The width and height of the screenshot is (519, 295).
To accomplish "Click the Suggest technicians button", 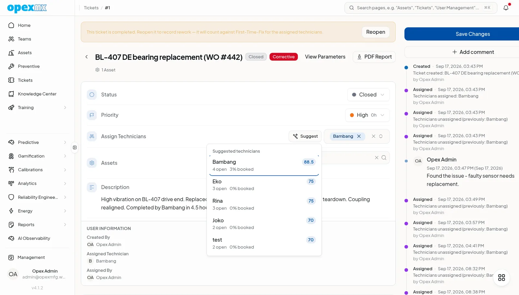I will [305, 136].
